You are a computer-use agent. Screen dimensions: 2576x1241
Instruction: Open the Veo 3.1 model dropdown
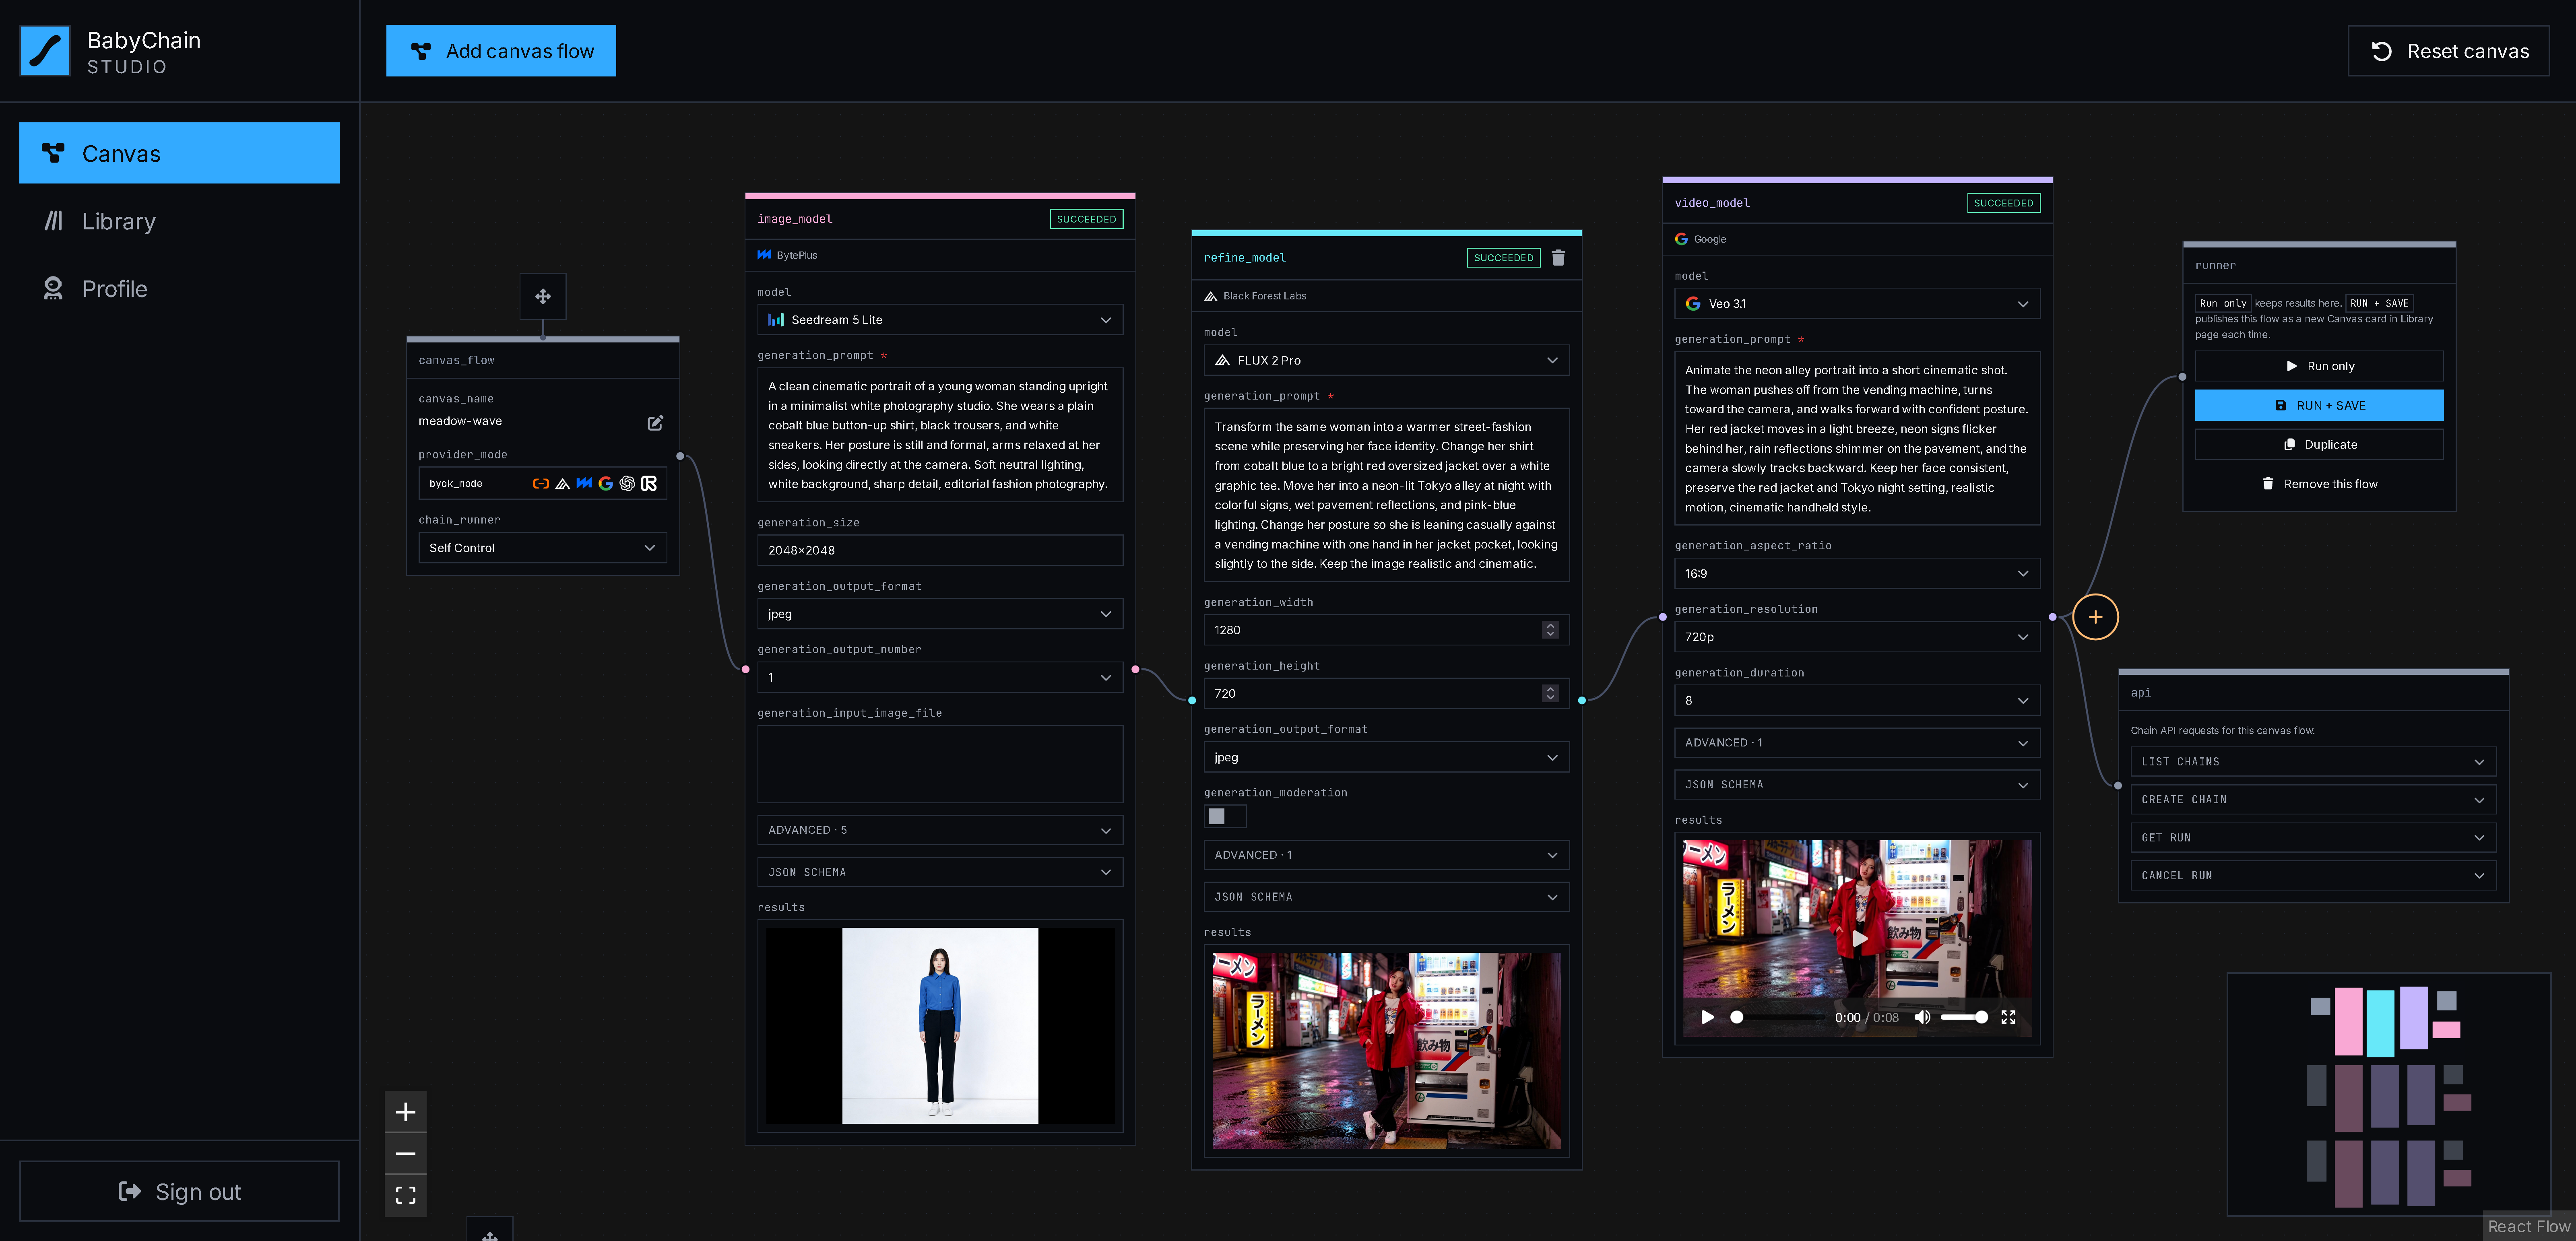pos(1857,304)
